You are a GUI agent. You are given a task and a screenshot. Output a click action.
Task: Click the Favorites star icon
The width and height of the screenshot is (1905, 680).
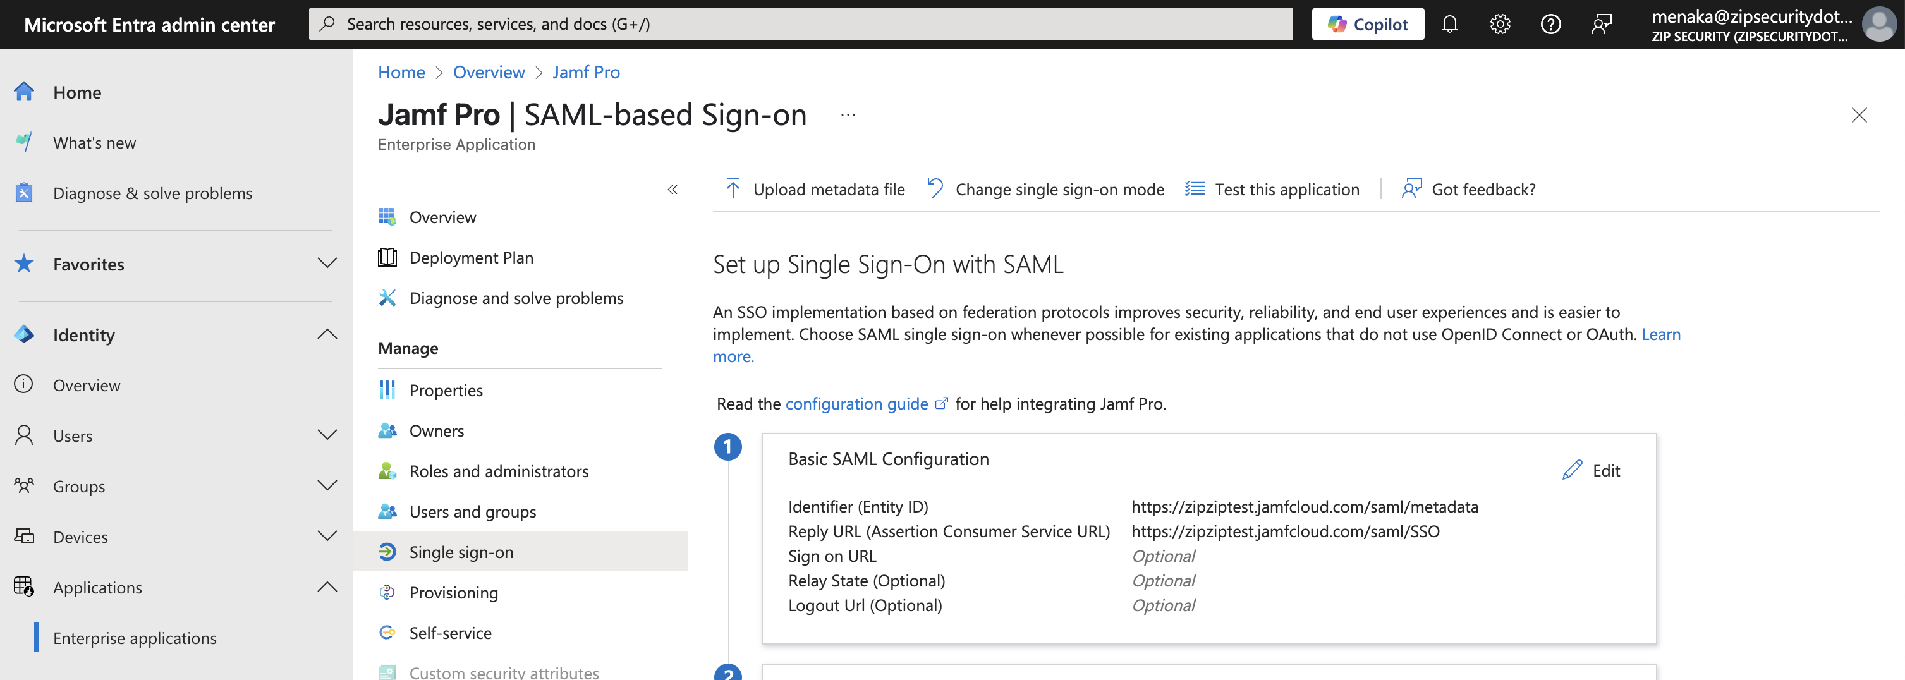25,264
